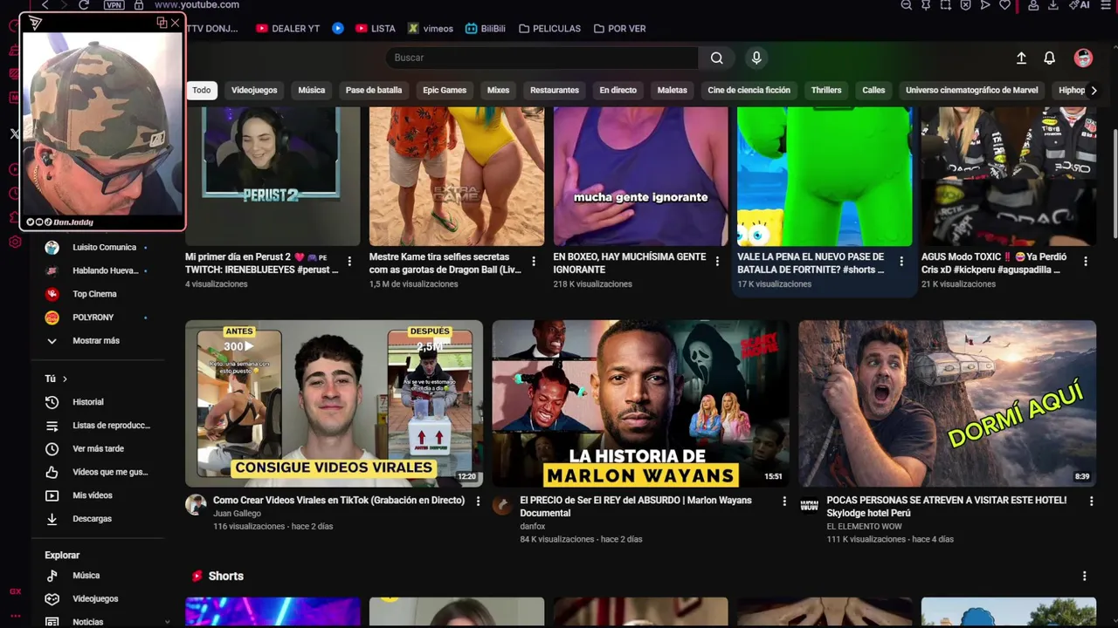Open Juan Gallego channel link

[x=237, y=514]
